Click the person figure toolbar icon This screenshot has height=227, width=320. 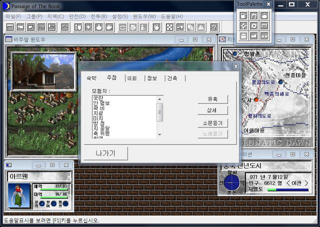click(143, 27)
